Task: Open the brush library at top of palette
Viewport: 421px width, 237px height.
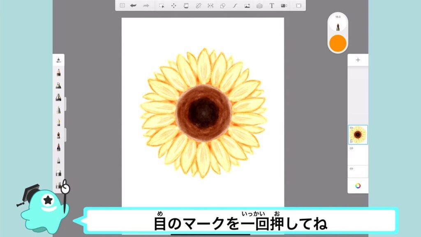Action: (x=58, y=60)
